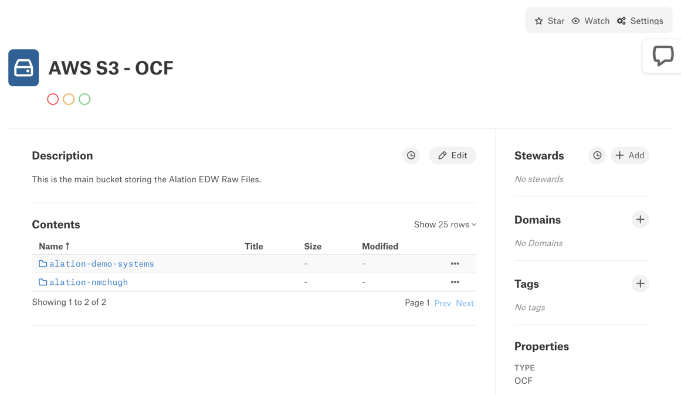
Task: Edit the Description
Action: [453, 155]
